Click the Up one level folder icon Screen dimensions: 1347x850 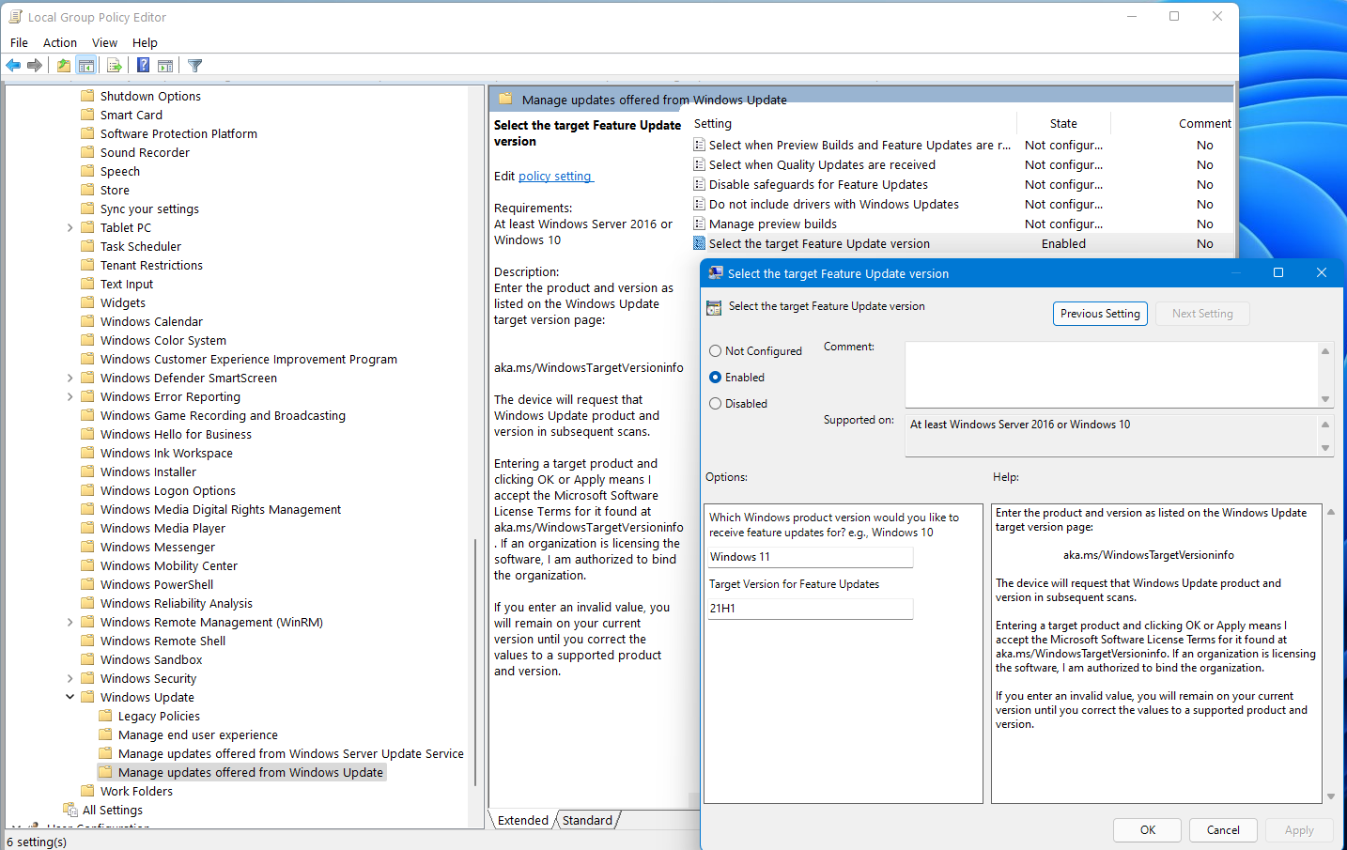[63, 65]
